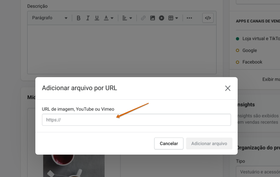Toggle italic formatting in the description editor
Image resolution: width=280 pixels, height=177 pixels.
point(88,18)
